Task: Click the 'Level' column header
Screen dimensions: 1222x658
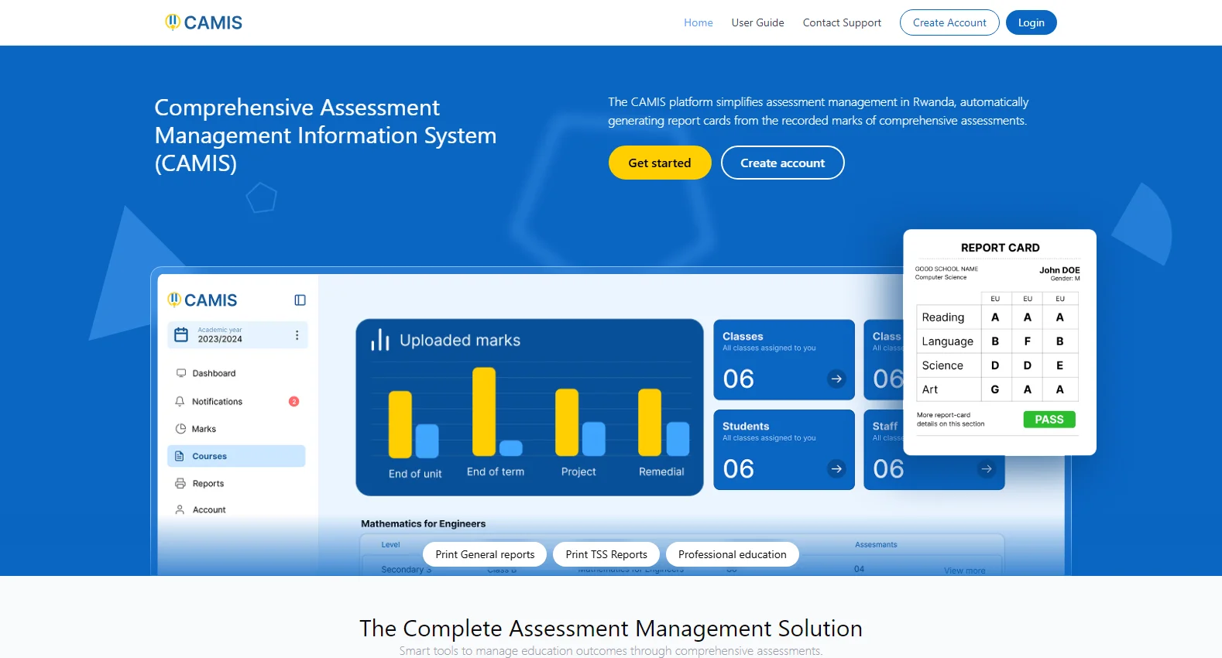Action: pos(390,545)
